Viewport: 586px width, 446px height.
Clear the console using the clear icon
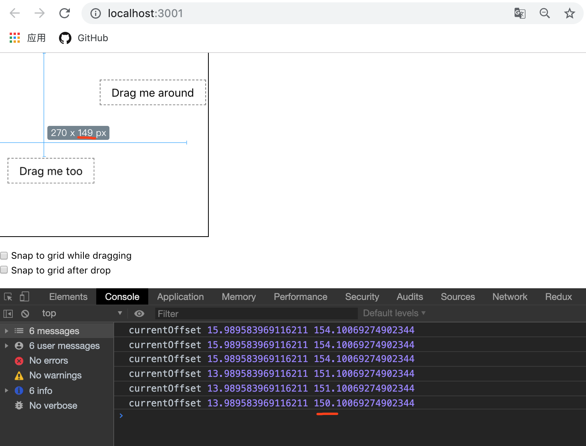coord(25,313)
